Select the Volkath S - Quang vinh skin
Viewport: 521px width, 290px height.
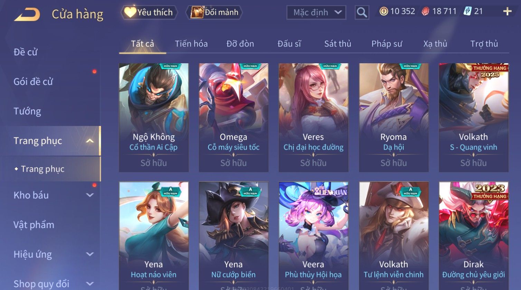[x=474, y=118]
